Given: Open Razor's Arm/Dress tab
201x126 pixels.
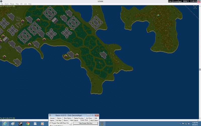Looking at the screenshot, I should 89,118.
